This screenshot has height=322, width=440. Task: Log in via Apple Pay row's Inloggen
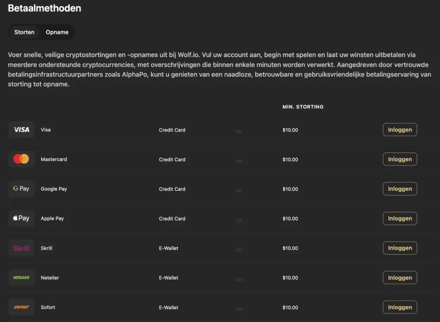(400, 218)
